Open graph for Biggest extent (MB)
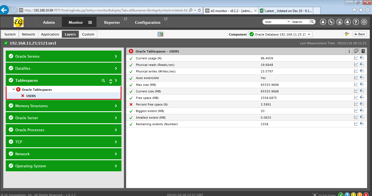Image resolution: width=372 pixels, height=196 pixels. (356, 110)
